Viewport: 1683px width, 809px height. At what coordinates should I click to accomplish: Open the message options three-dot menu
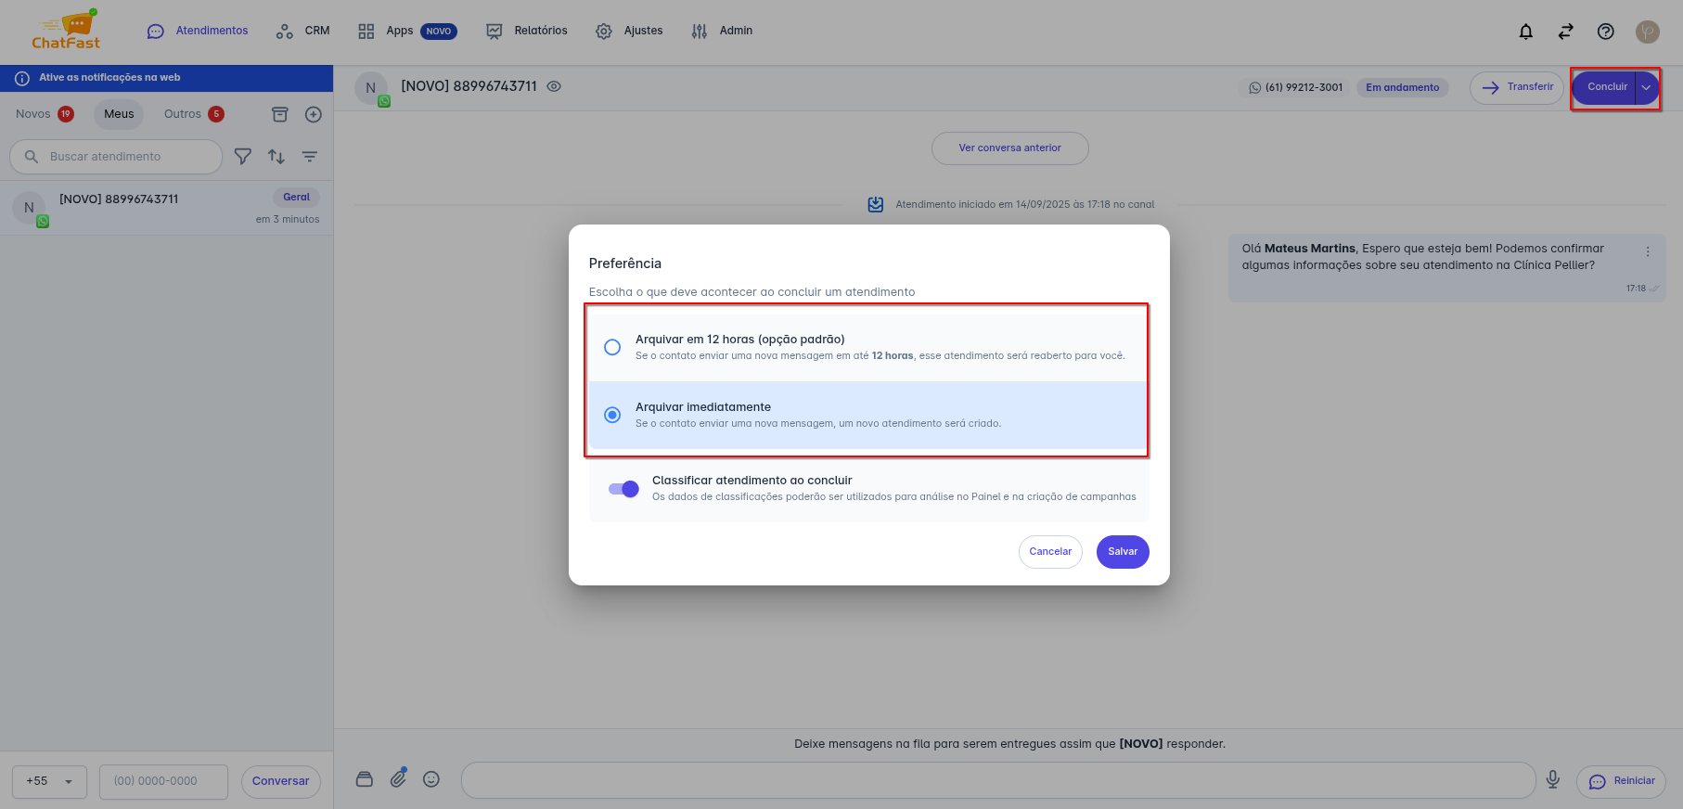(x=1648, y=252)
